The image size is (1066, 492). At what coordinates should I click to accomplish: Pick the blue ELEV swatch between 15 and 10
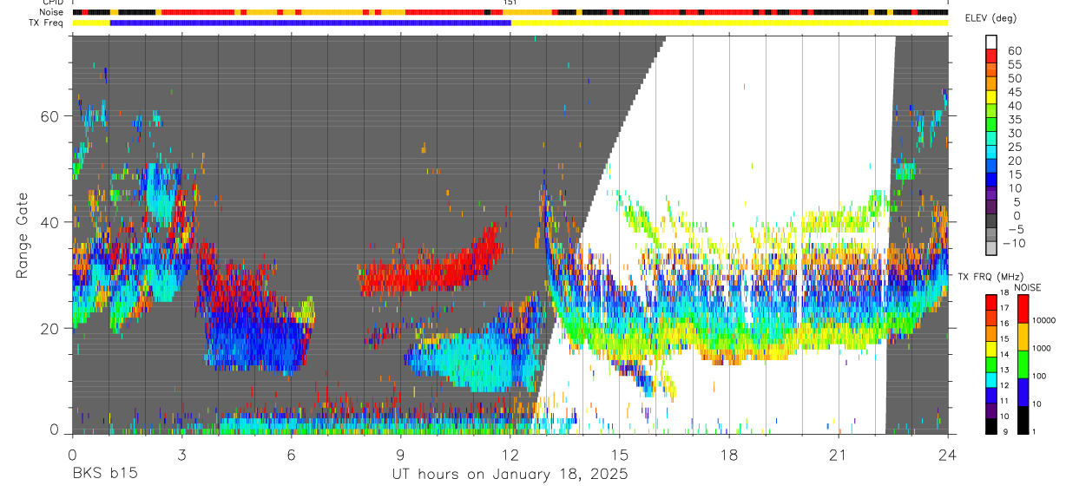click(x=991, y=181)
